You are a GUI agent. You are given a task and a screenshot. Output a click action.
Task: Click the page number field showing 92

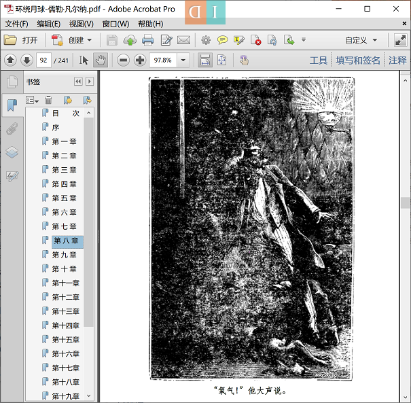[x=43, y=60]
